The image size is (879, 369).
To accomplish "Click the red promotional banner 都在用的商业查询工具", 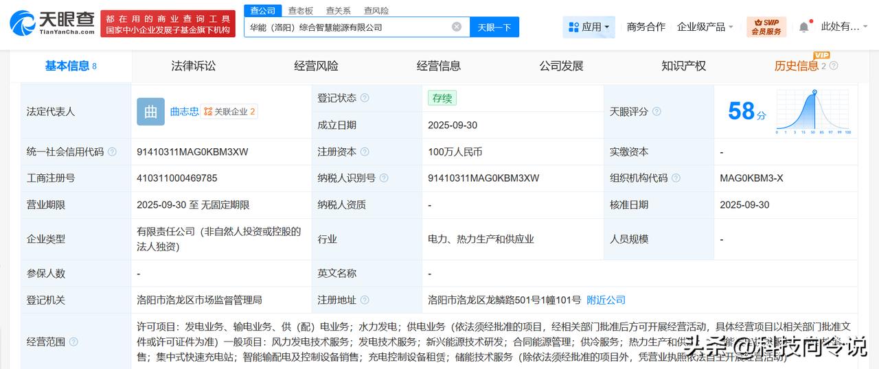I will pyautogui.click(x=168, y=24).
